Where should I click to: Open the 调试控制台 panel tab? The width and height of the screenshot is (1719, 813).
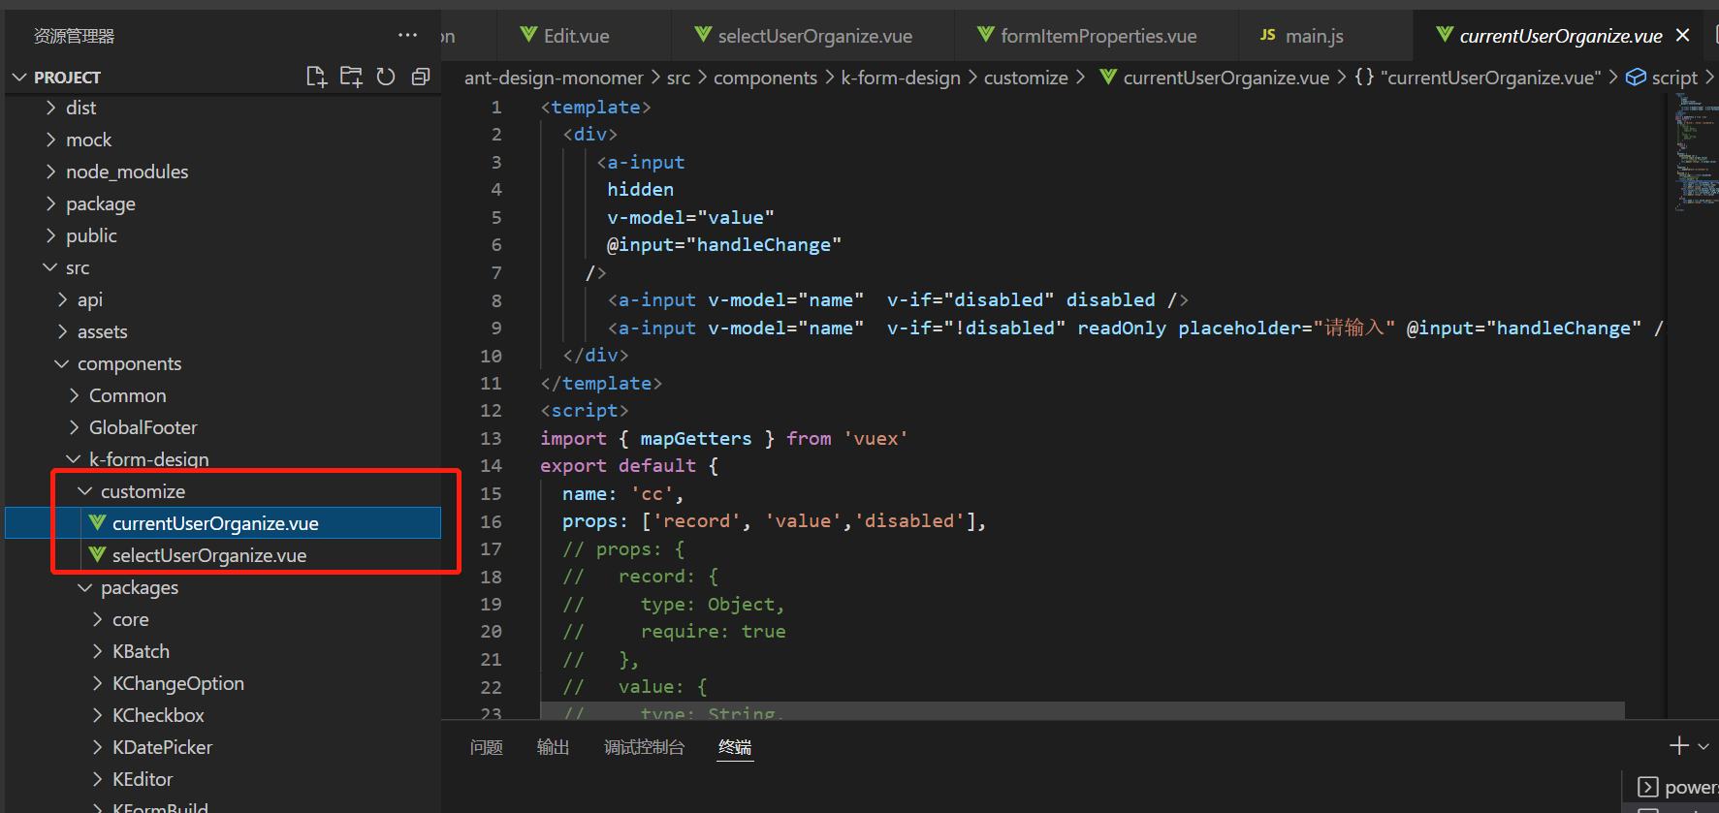click(644, 747)
